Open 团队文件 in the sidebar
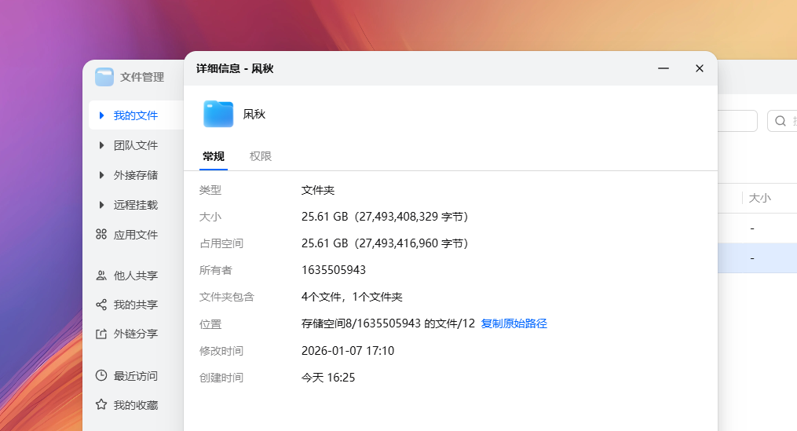Image resolution: width=797 pixels, height=431 pixels. (x=136, y=145)
